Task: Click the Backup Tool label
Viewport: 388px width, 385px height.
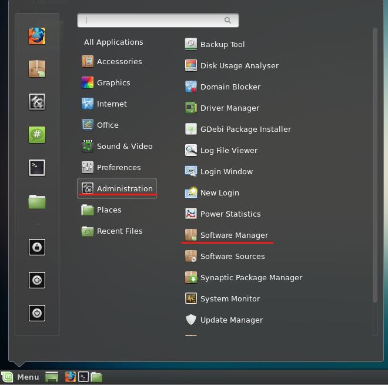Action: pos(222,44)
